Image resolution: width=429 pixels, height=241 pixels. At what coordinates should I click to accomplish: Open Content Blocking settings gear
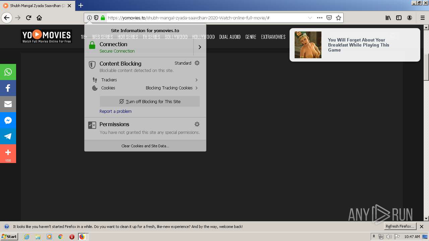pyautogui.click(x=197, y=63)
